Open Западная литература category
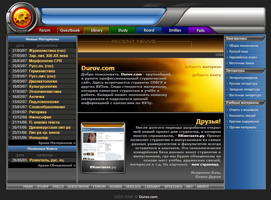The image size is (271, 200). point(245,89)
